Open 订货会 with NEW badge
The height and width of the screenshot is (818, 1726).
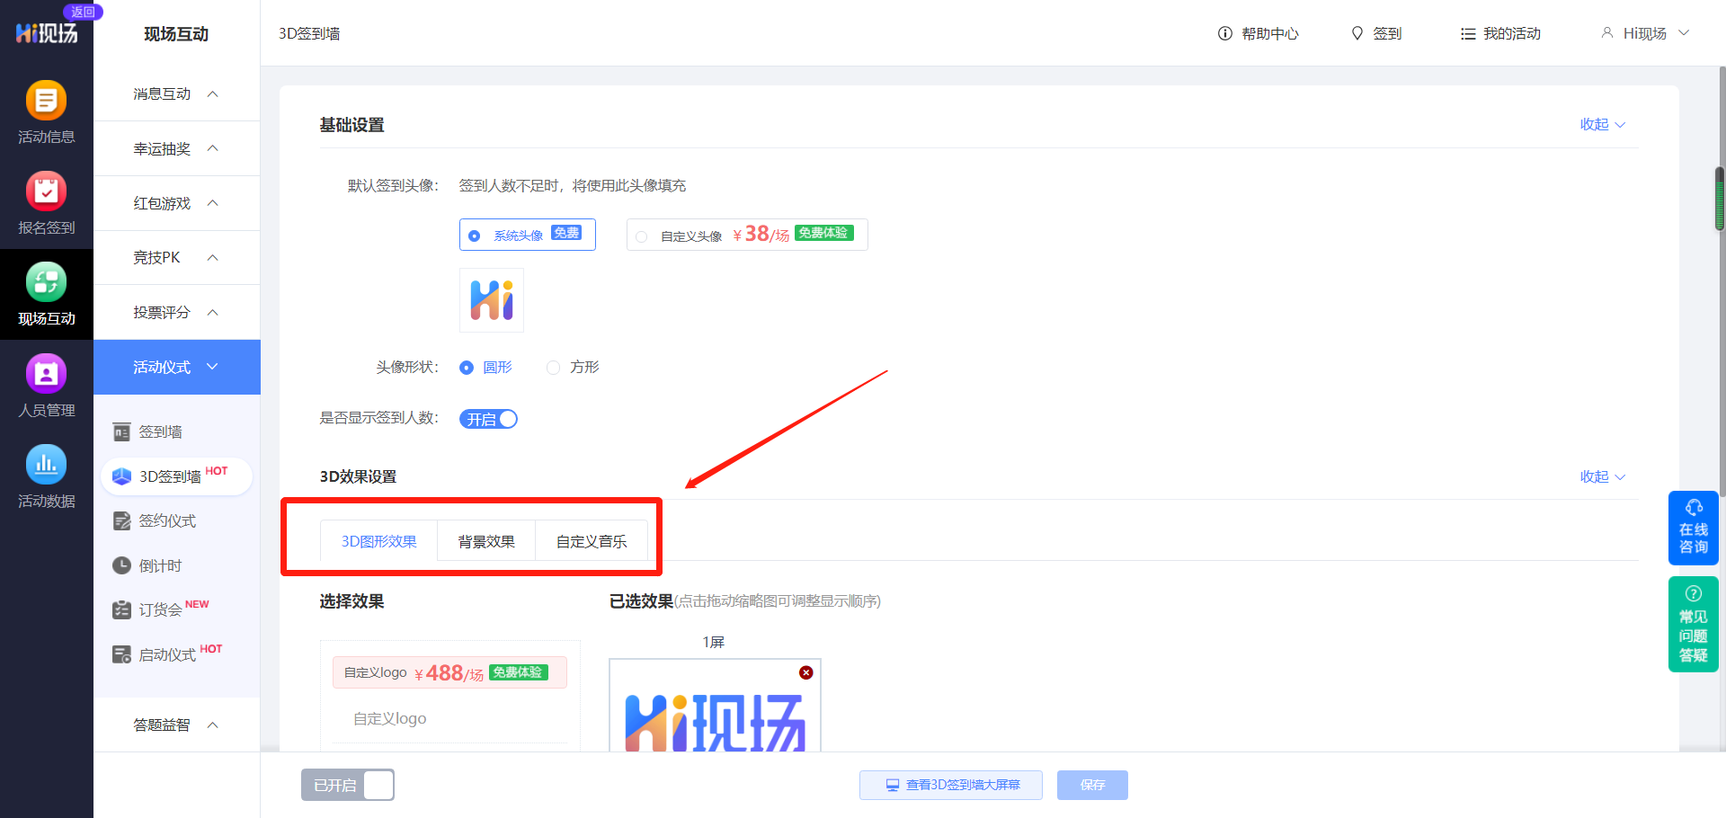(x=160, y=609)
